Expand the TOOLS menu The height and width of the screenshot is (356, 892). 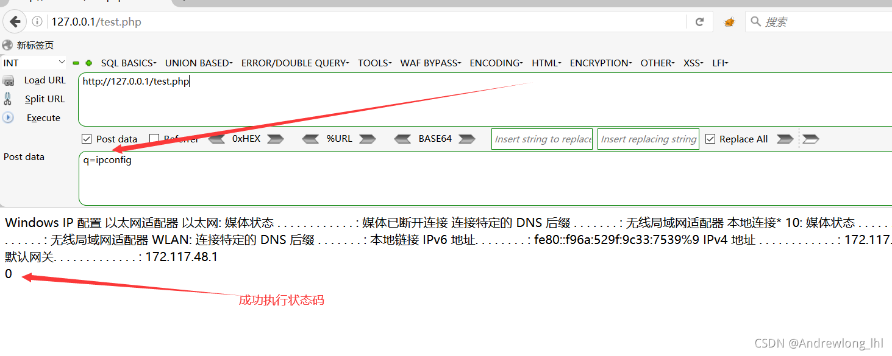coord(375,63)
